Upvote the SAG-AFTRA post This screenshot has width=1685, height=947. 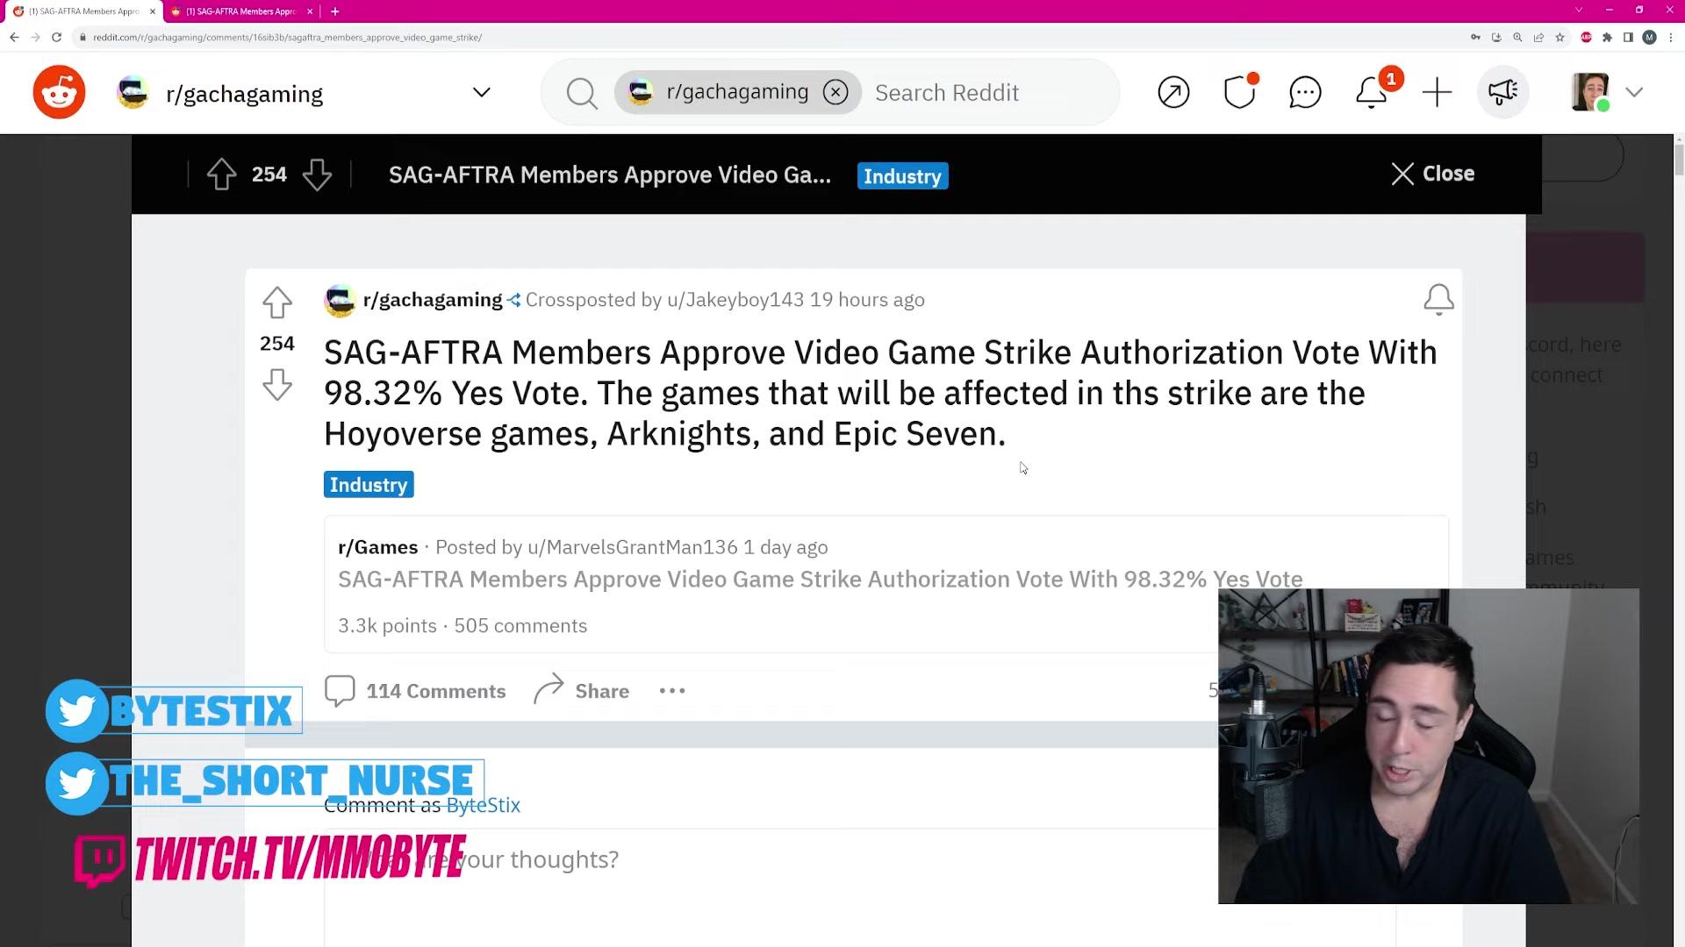(277, 303)
